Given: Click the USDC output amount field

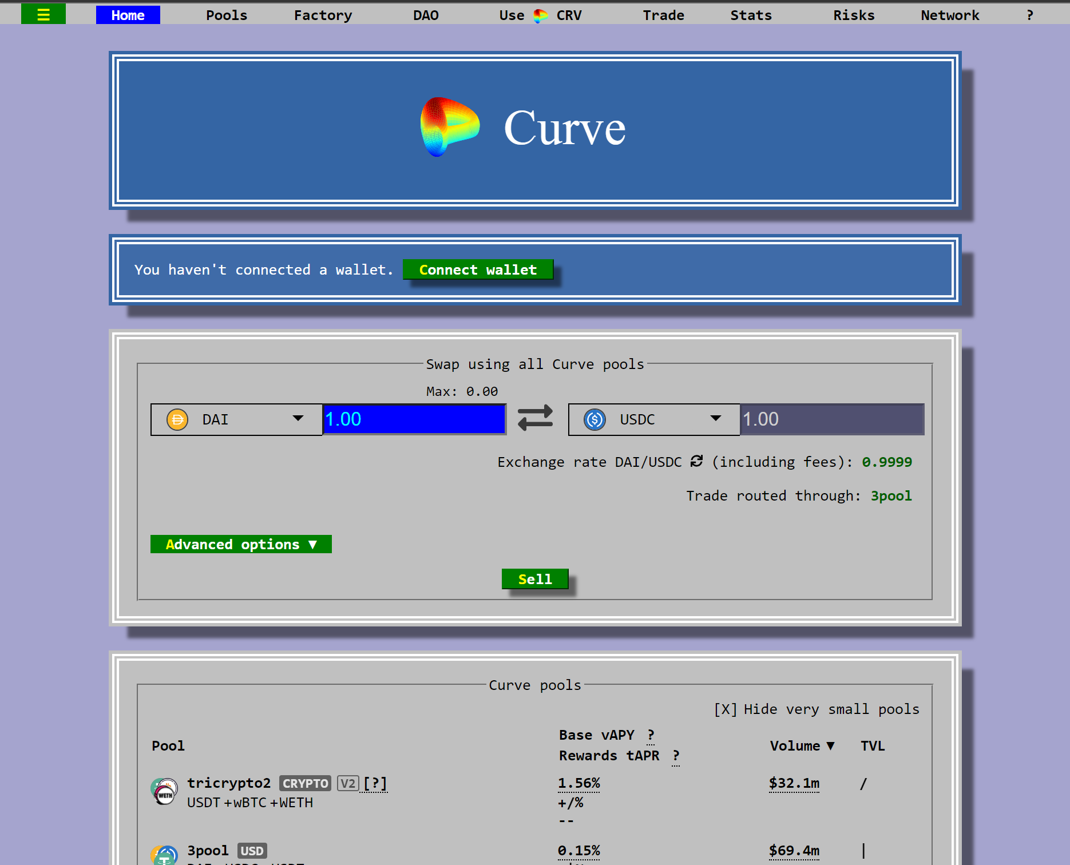Looking at the screenshot, I should pos(832,419).
